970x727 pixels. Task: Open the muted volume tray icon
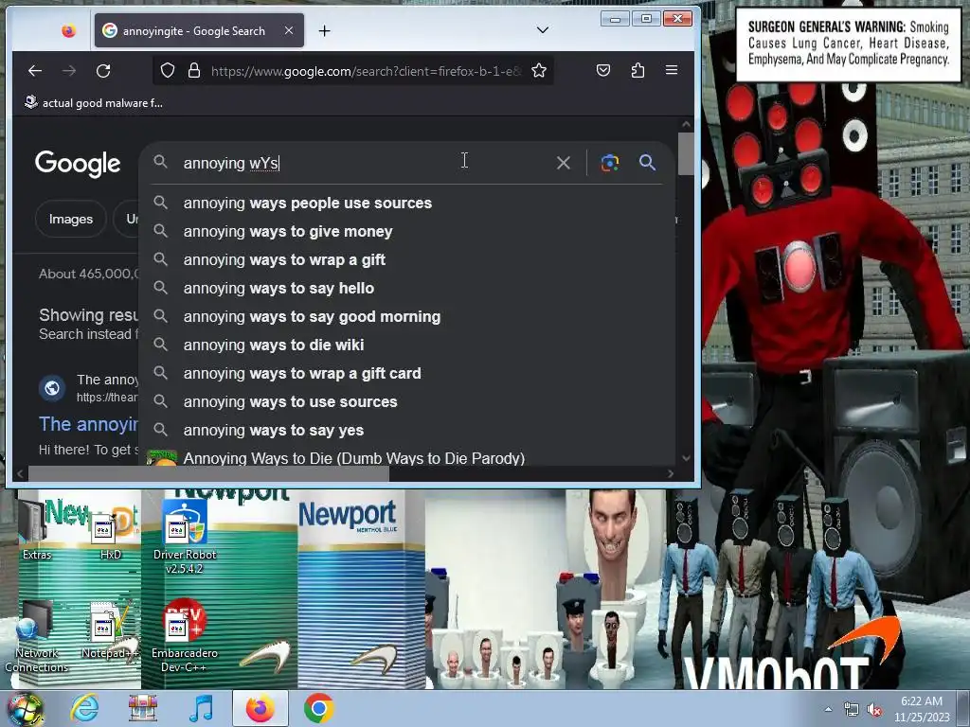(874, 710)
